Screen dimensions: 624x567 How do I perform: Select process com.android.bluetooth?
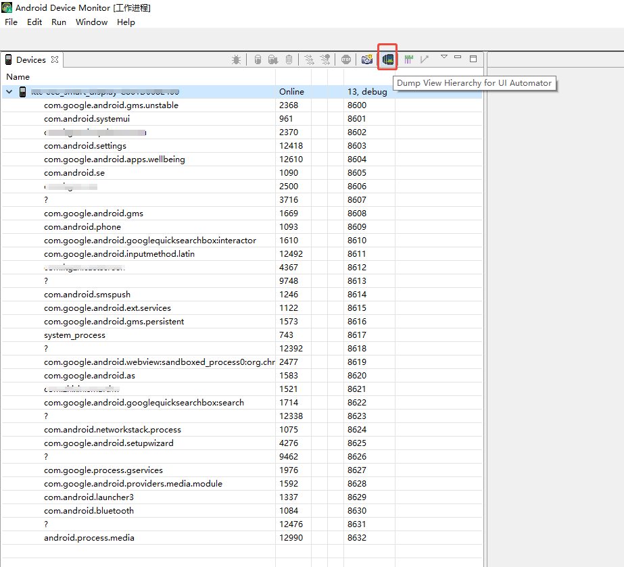[x=89, y=512]
